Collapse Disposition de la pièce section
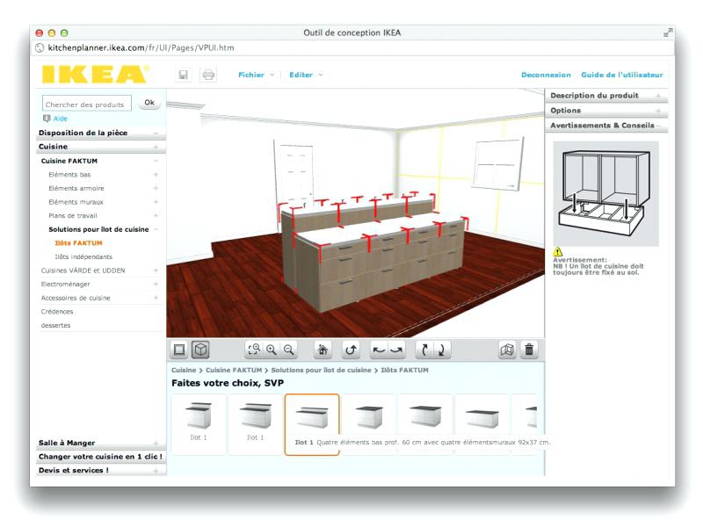The height and width of the screenshot is (527, 703). point(156,134)
